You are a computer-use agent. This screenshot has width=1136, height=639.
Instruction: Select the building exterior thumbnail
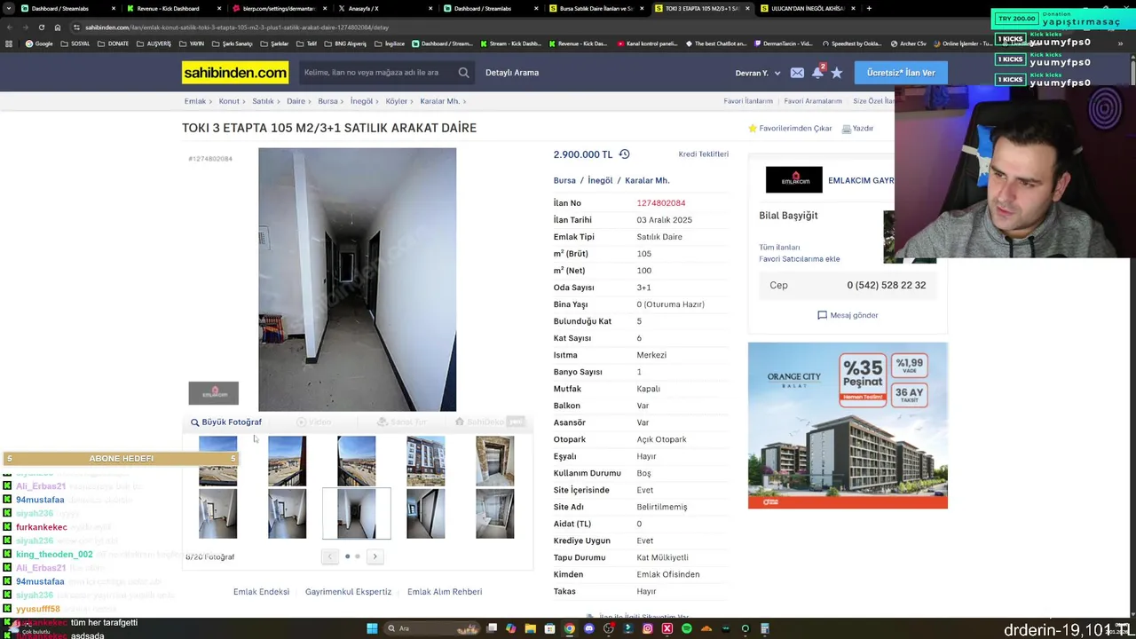click(426, 461)
